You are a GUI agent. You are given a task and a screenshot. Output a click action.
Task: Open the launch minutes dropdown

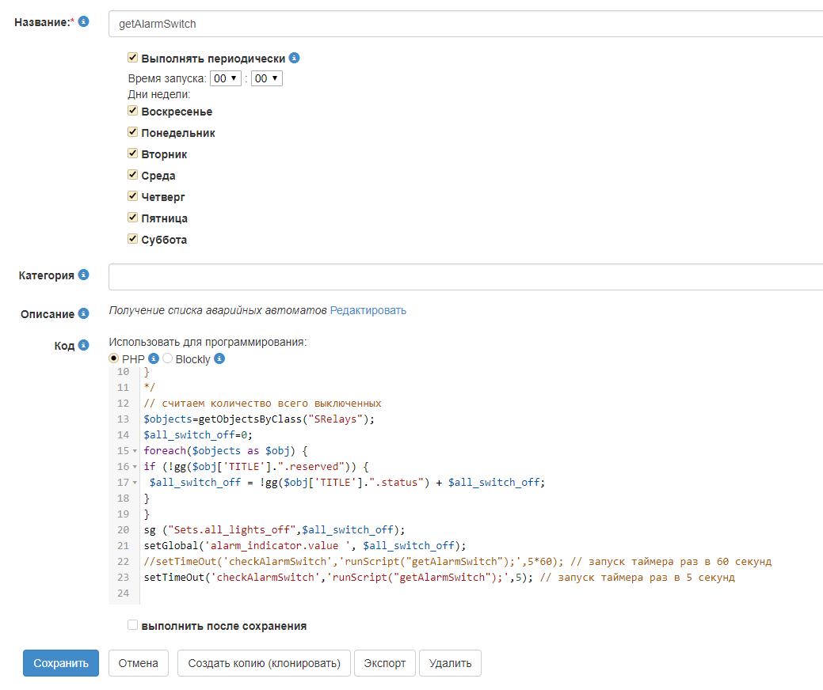tap(267, 78)
